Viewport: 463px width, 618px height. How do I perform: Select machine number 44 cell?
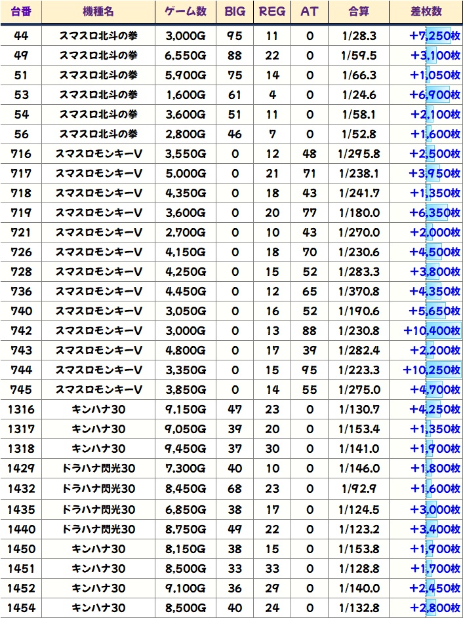click(x=21, y=35)
